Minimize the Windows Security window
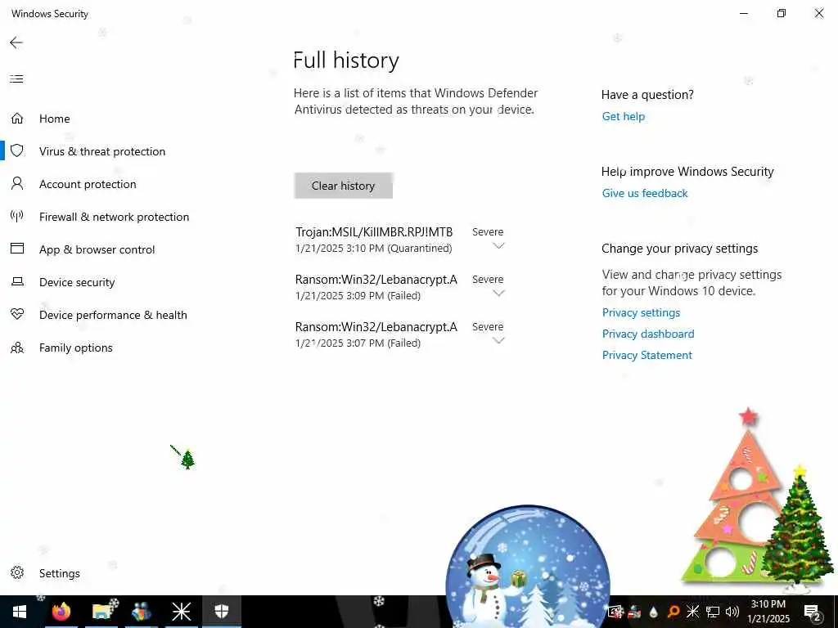 [743, 13]
